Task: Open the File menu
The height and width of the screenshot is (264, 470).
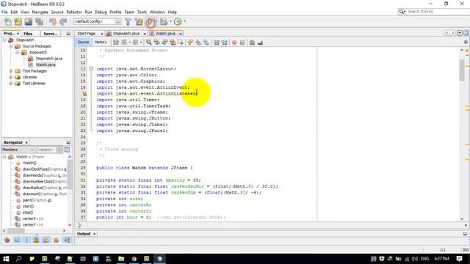Action: click(4, 12)
